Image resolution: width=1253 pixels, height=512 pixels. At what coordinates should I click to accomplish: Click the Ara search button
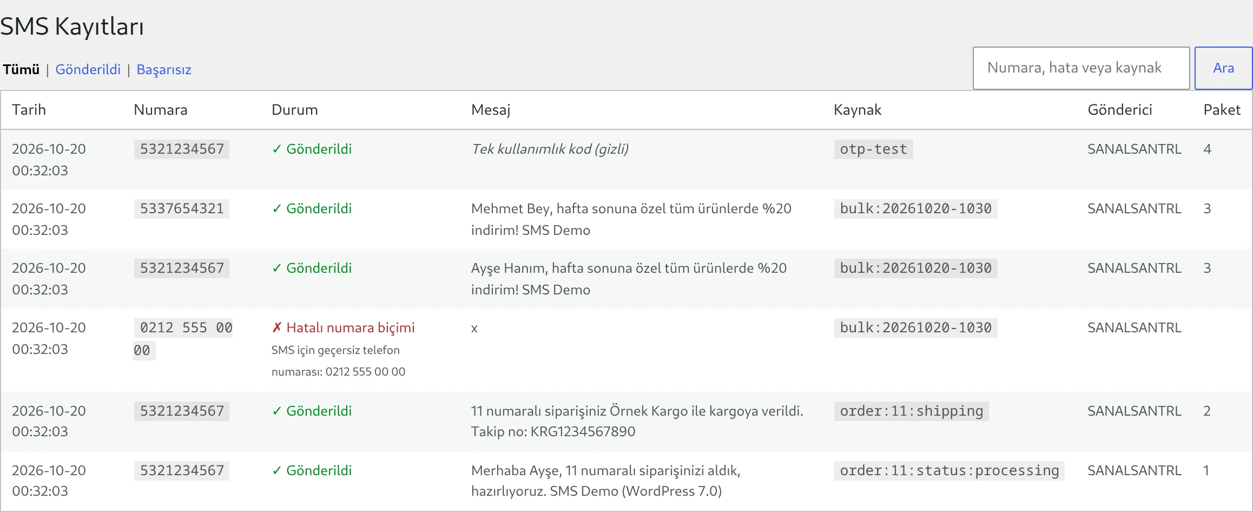1223,68
